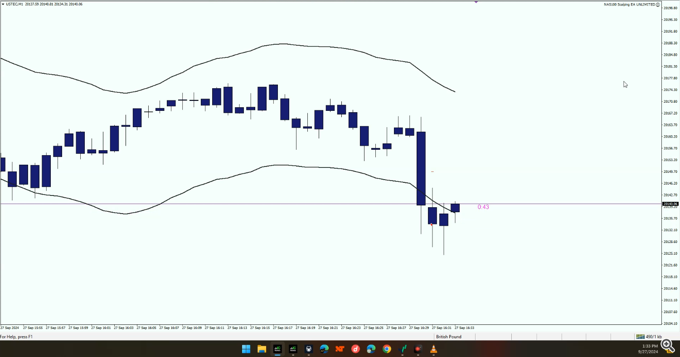Open the red circular d app icon
The width and height of the screenshot is (680, 357).
point(355,349)
